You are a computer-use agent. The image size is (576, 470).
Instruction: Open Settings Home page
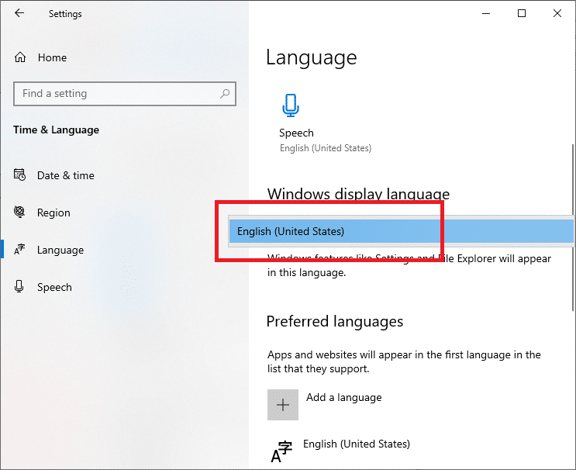pos(52,57)
